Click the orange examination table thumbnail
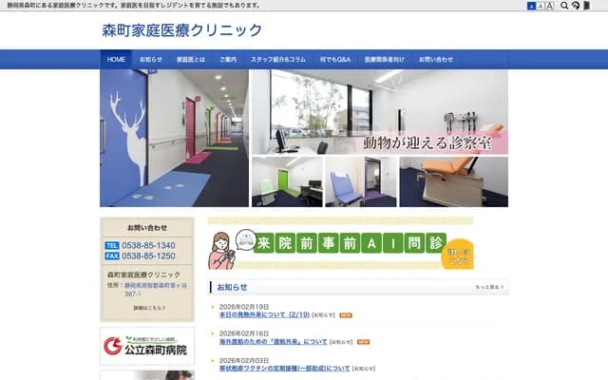 pyautogui.click(x=454, y=181)
